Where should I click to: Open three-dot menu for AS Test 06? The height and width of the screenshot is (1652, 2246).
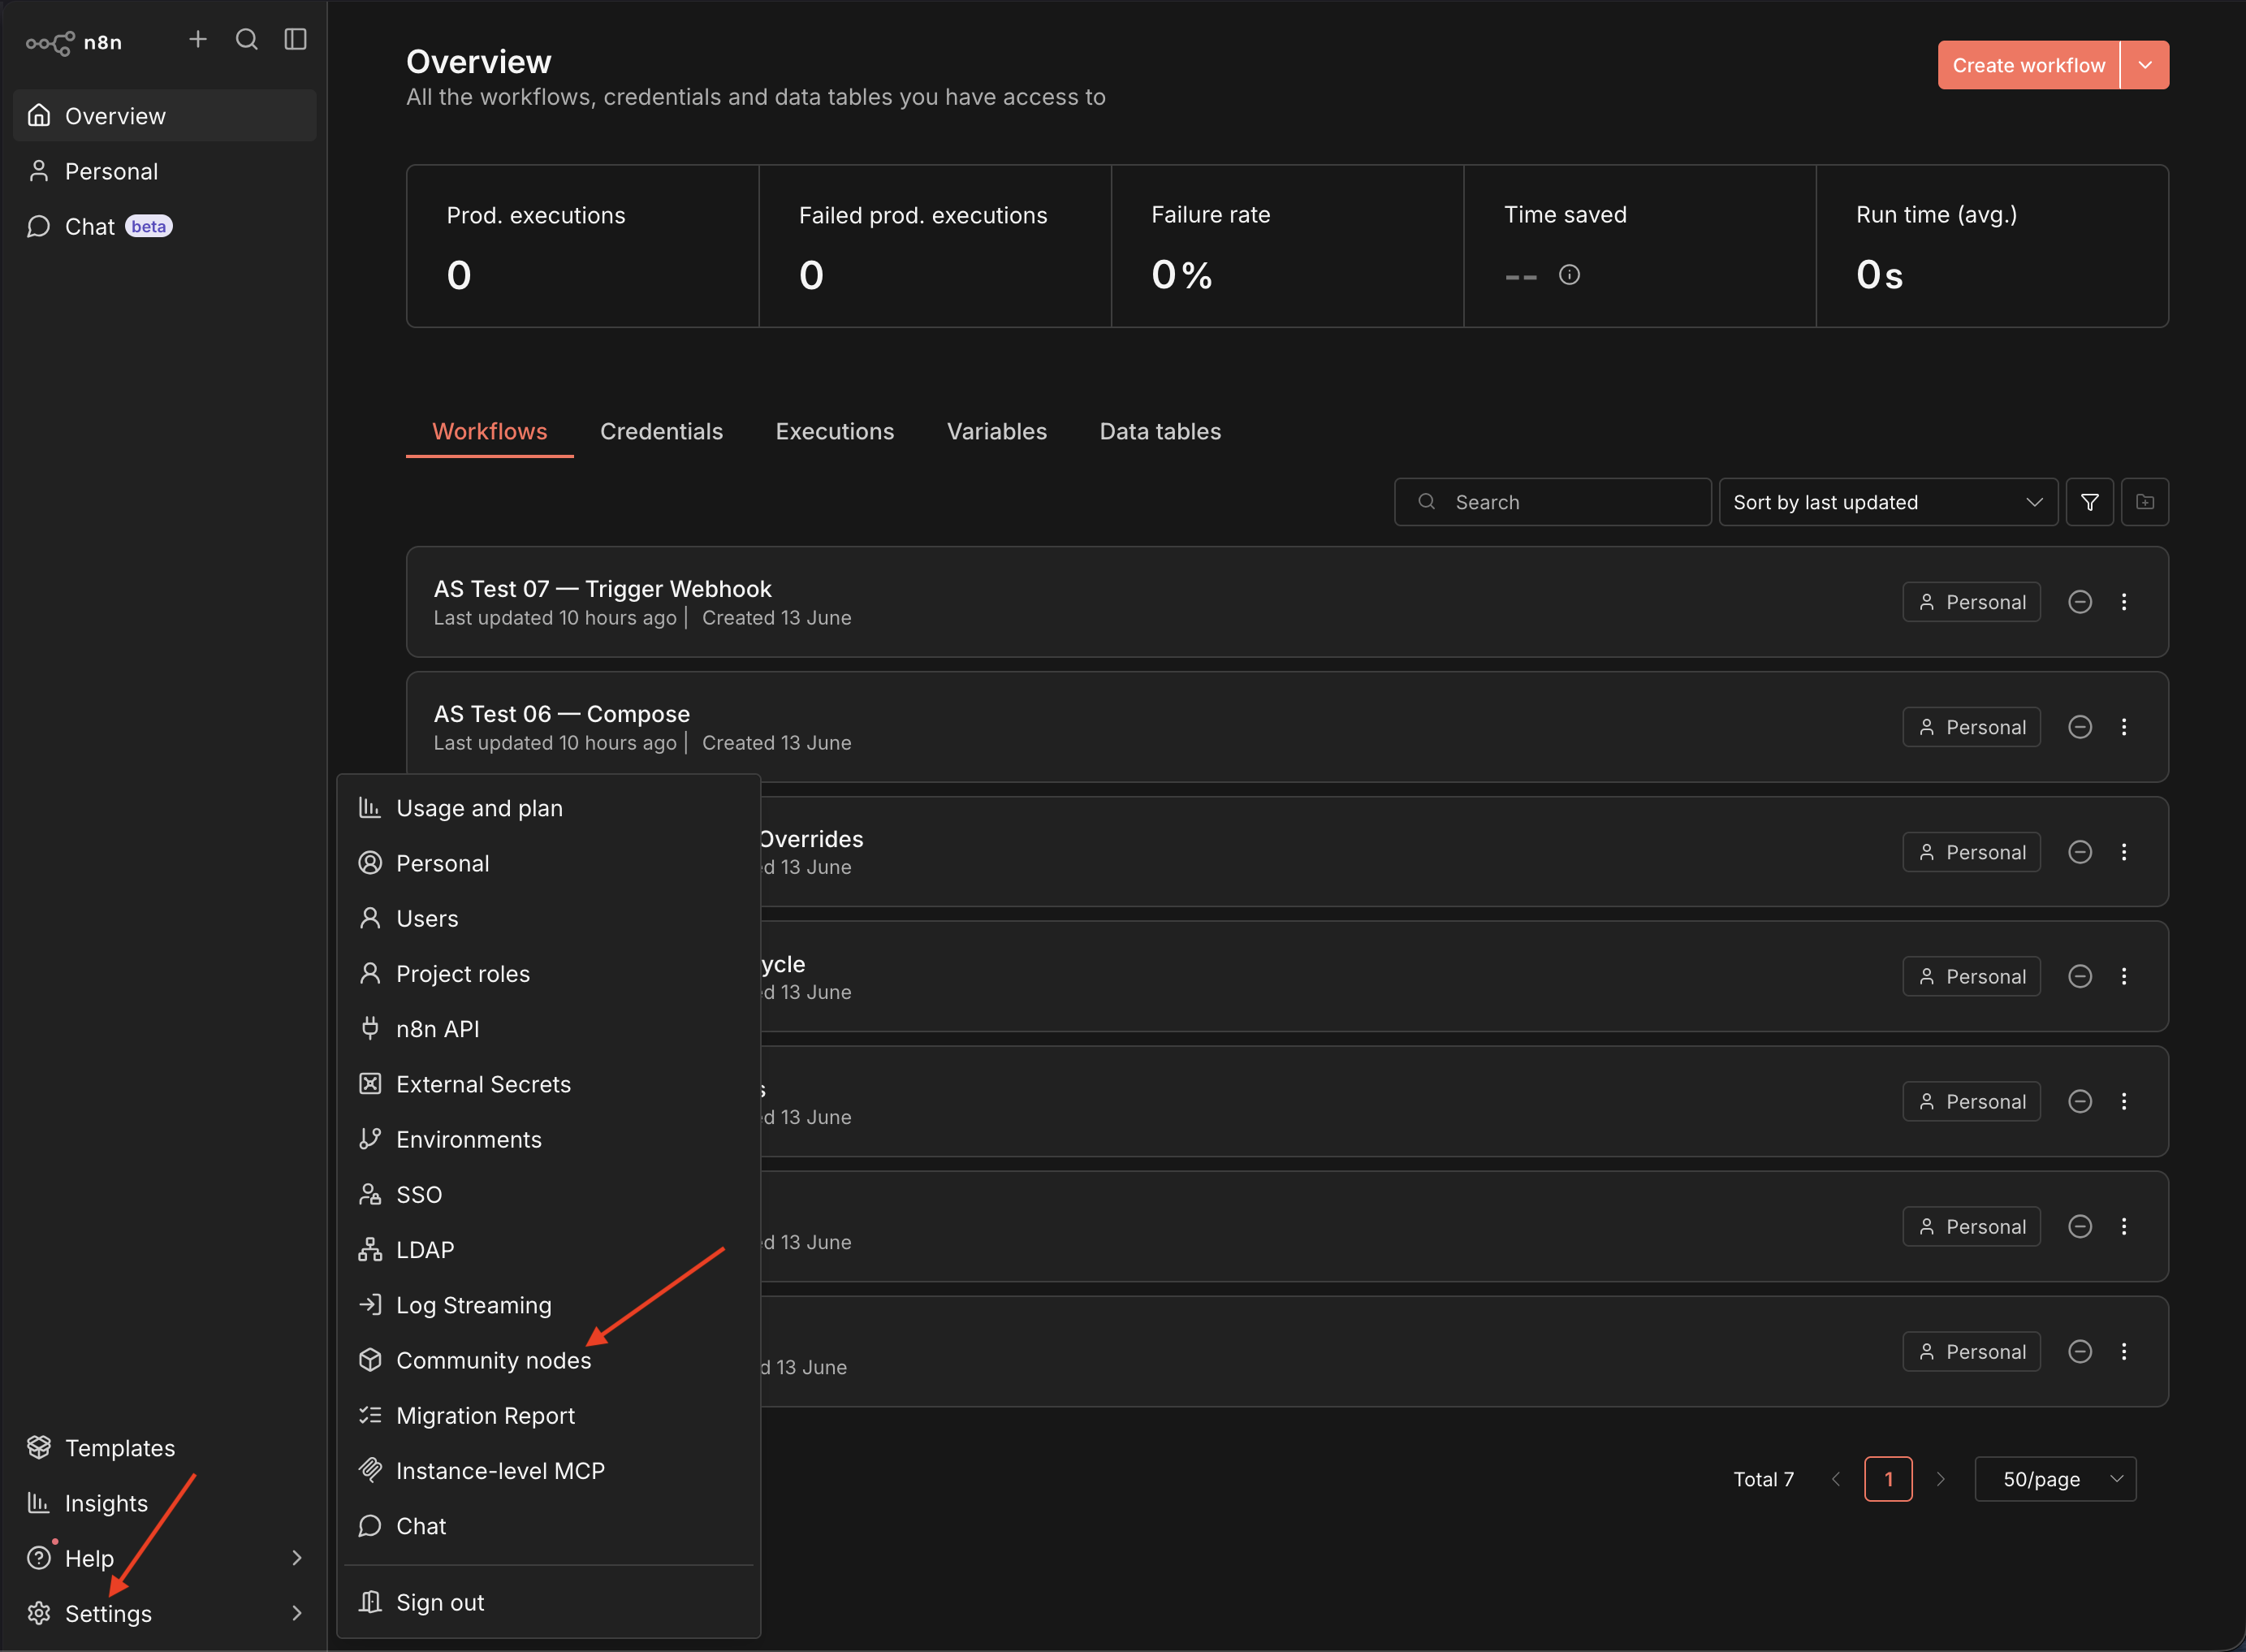pos(2124,727)
